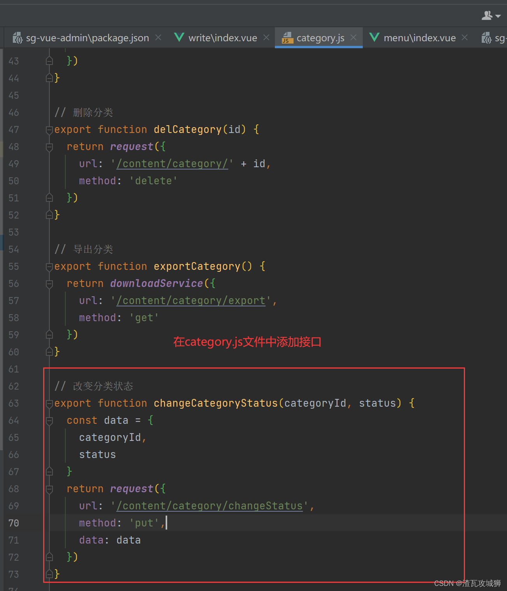Click the '// 导出分类' comment
The width and height of the screenshot is (507, 591).
(84, 249)
